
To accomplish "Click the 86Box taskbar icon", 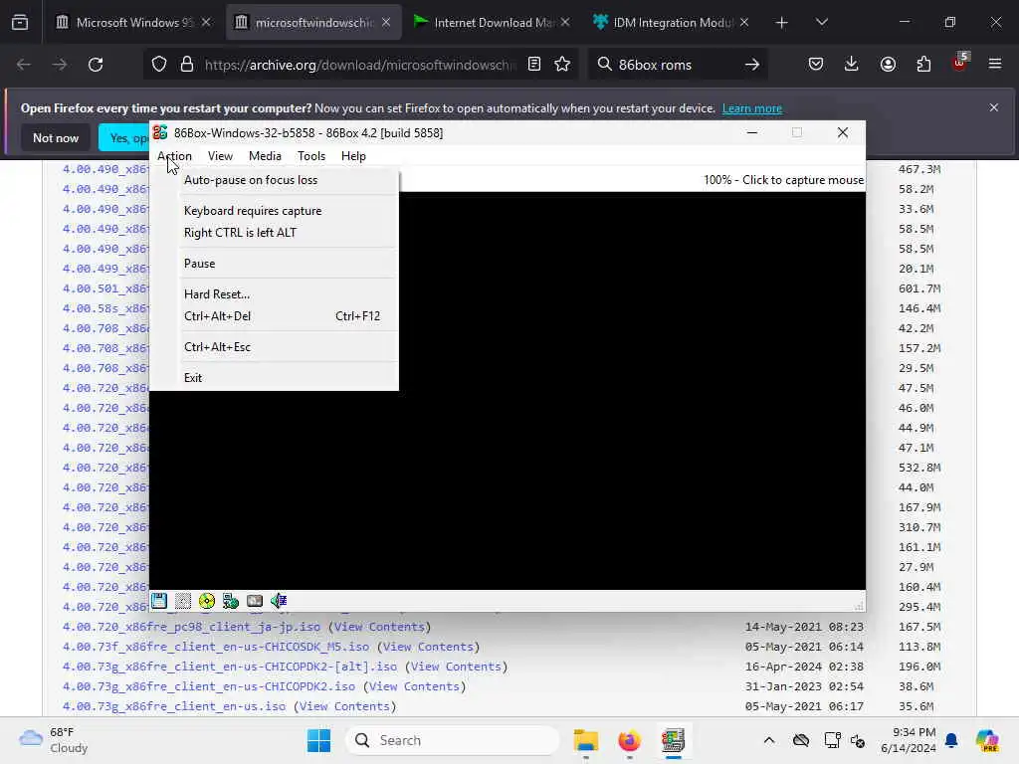I will click(673, 740).
